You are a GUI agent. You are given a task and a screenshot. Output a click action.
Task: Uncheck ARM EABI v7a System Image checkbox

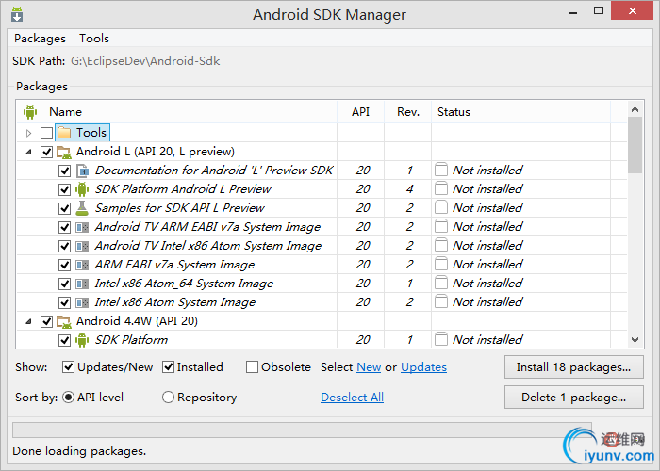pyautogui.click(x=64, y=265)
